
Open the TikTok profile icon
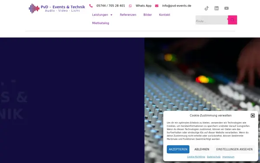click(206, 8)
